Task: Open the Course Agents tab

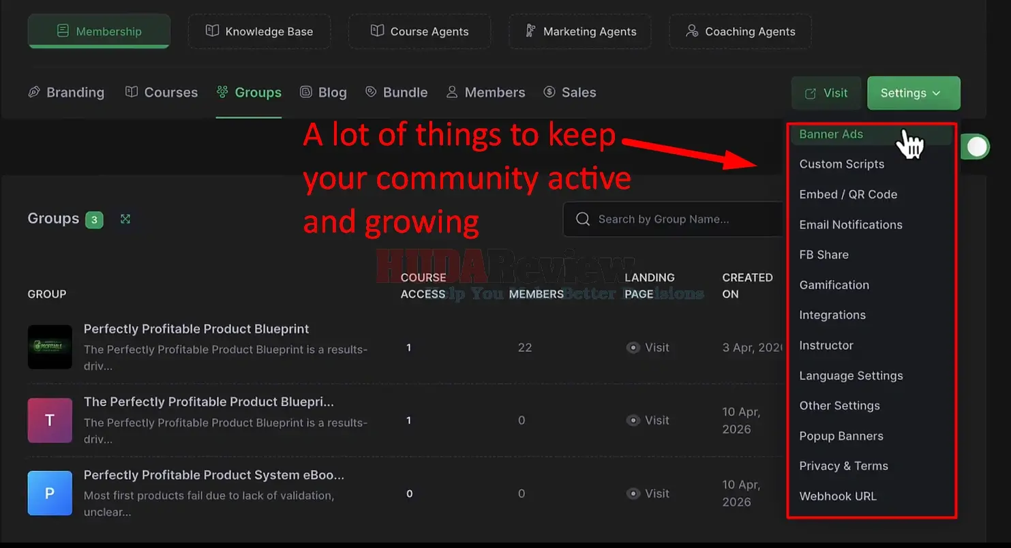Action: click(x=419, y=31)
